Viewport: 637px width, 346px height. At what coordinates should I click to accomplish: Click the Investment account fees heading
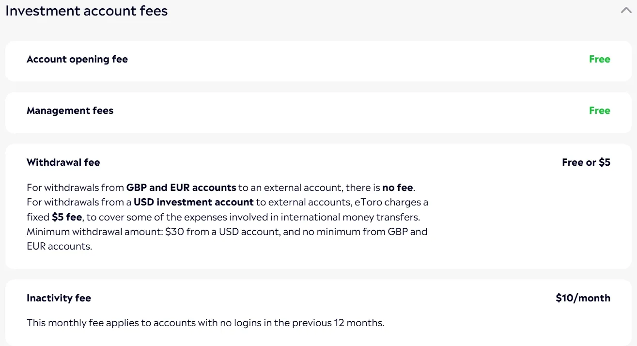(87, 11)
